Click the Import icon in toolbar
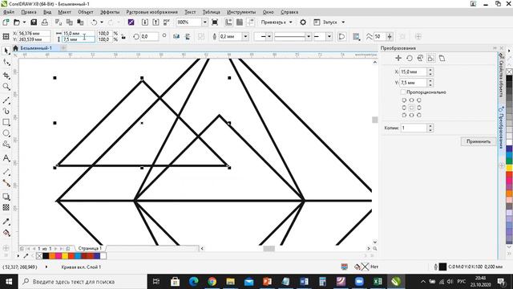The width and height of the screenshot is (513, 289). click(x=145, y=22)
